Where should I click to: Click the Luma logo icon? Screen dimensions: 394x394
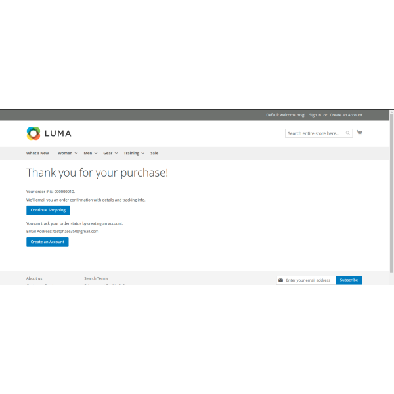pos(33,133)
